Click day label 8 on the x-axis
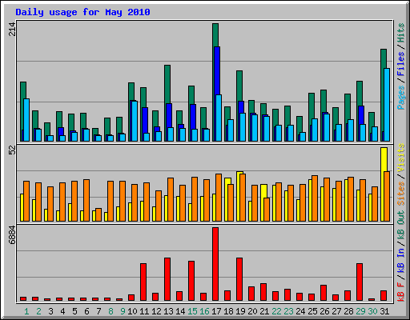The height and width of the screenshot is (320, 410). 111,311
